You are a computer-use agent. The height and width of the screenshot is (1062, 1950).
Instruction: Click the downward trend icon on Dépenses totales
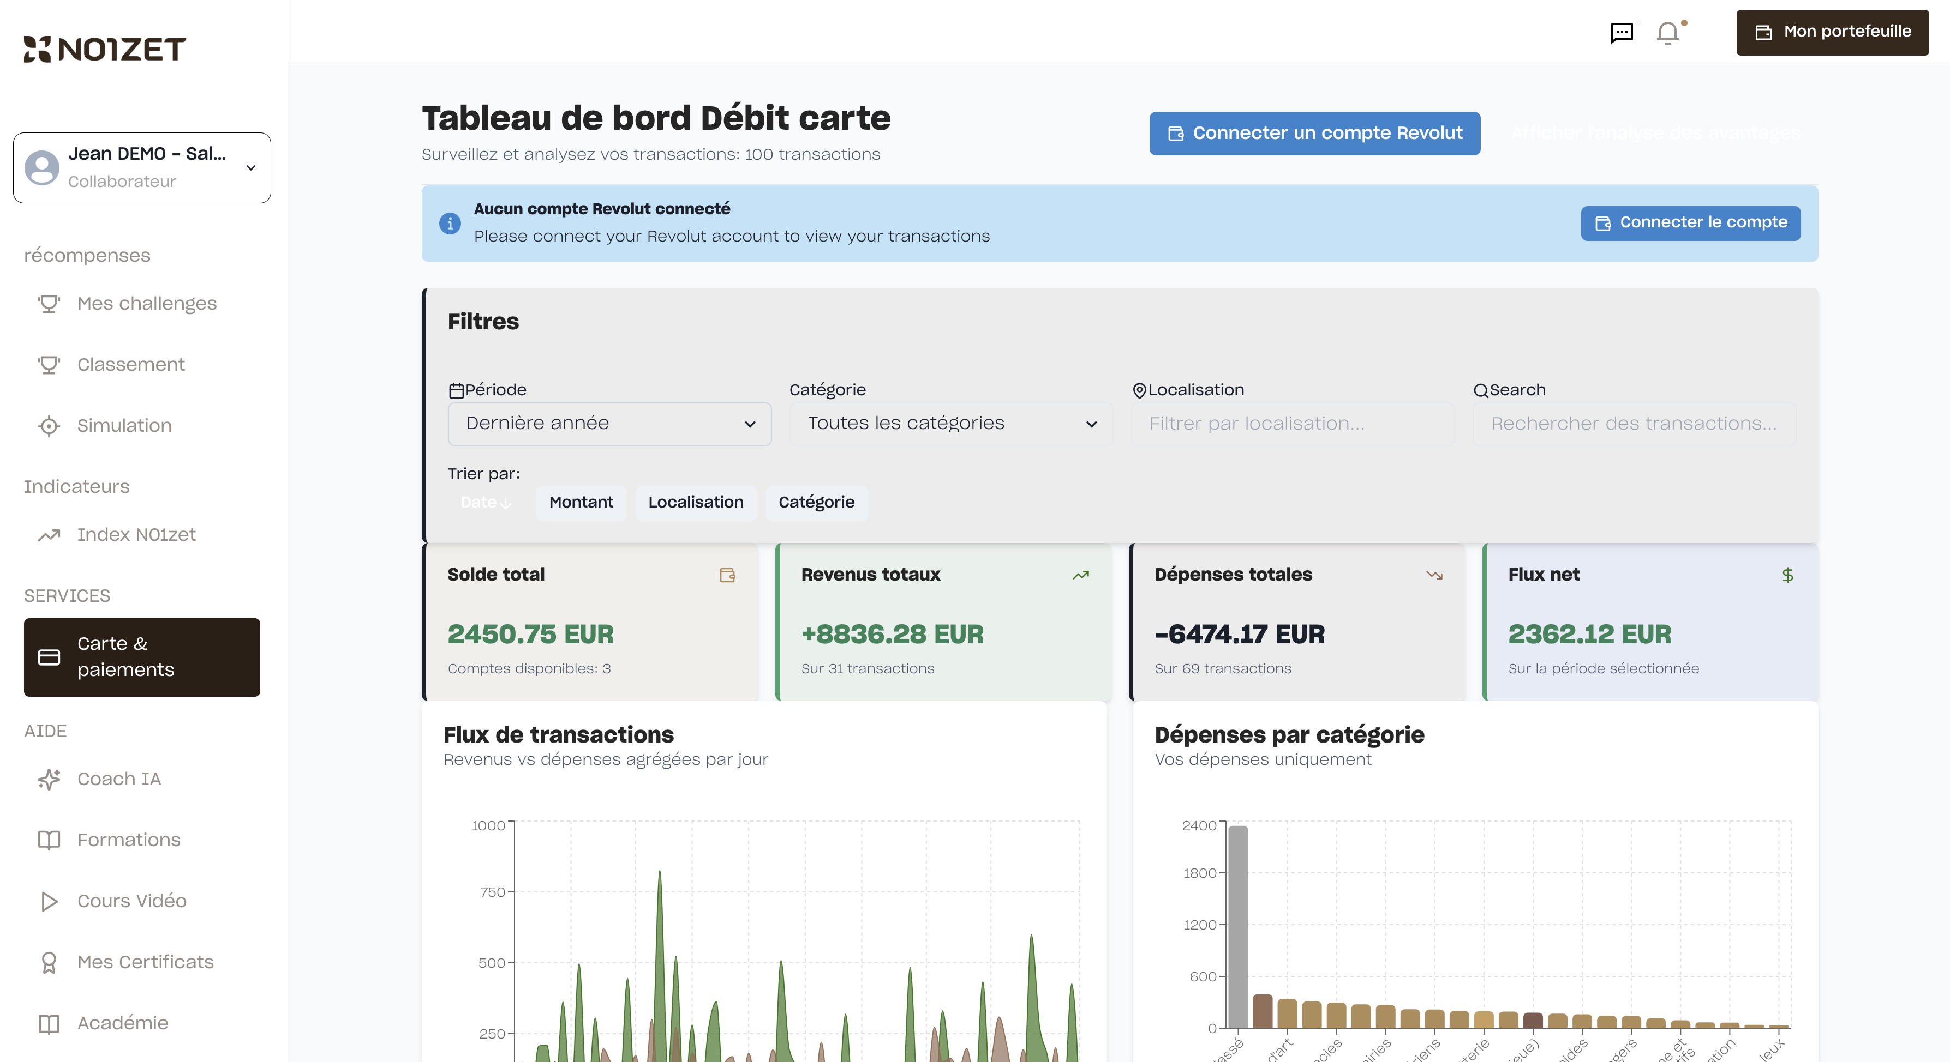tap(1434, 575)
